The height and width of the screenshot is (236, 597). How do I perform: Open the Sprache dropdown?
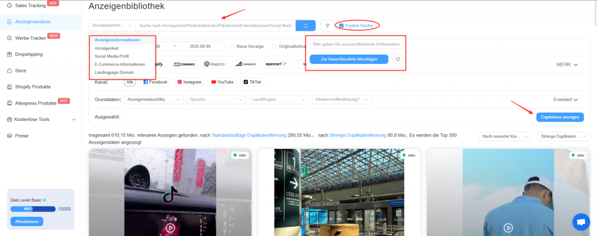pyautogui.click(x=216, y=99)
